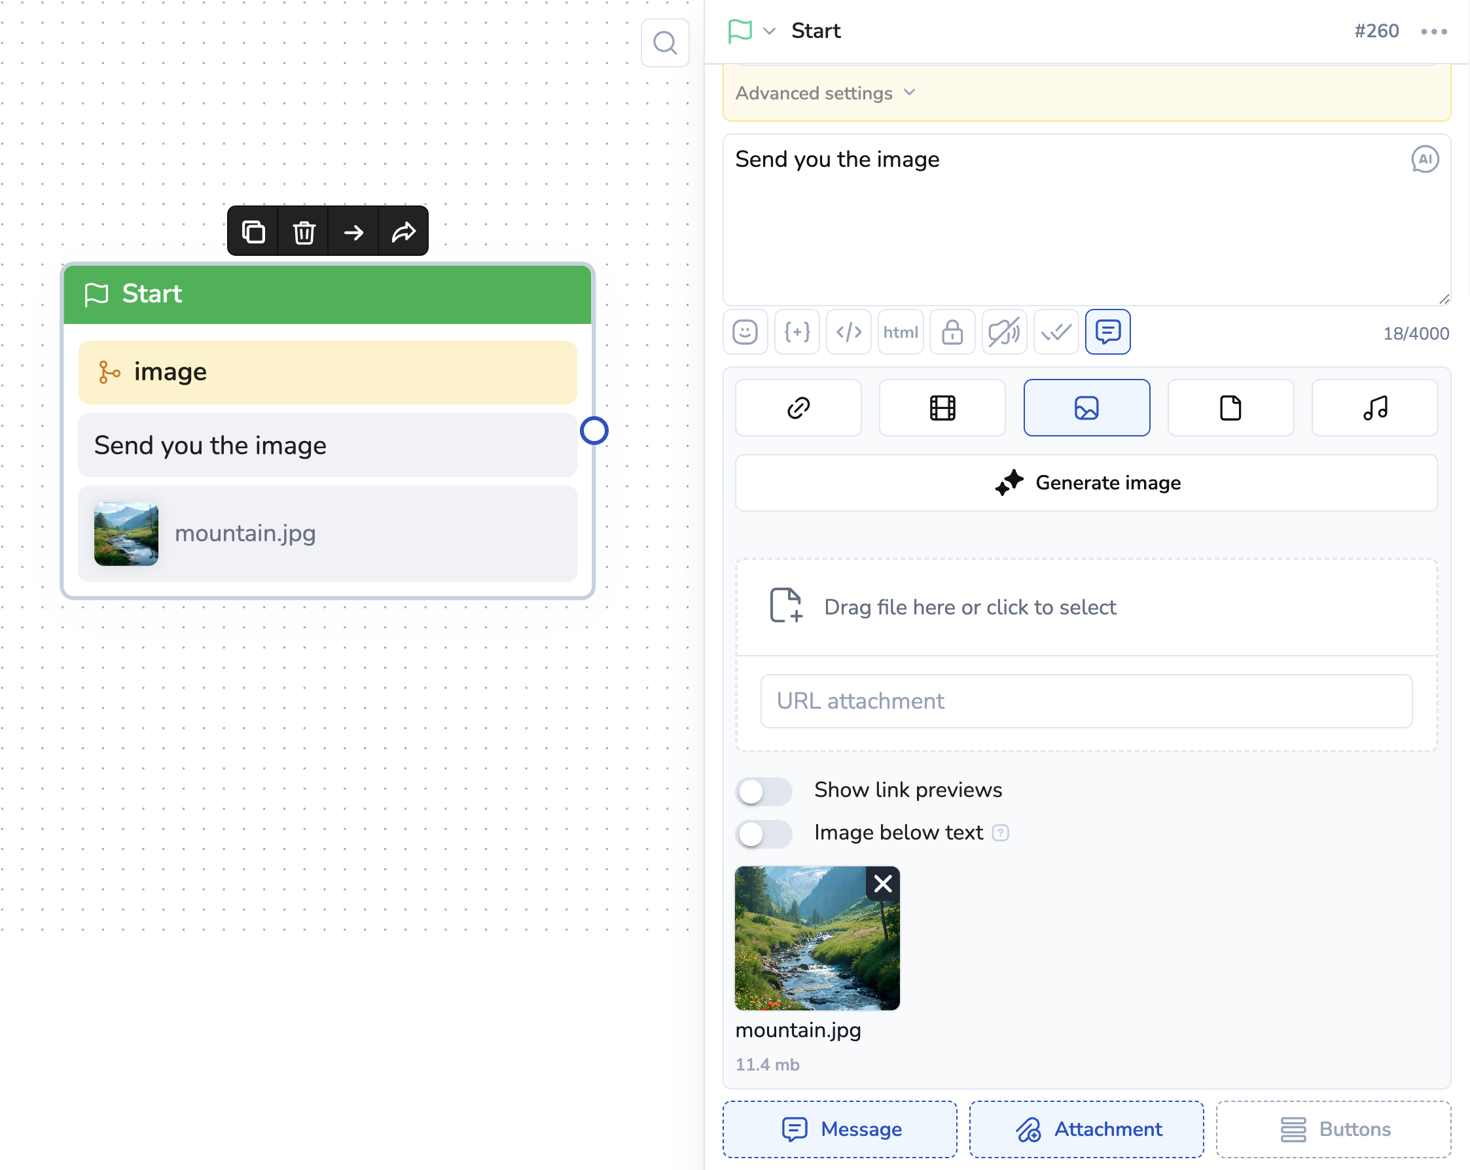Click the duplicate block icon
Viewport: 1470px width, 1170px height.
point(253,232)
